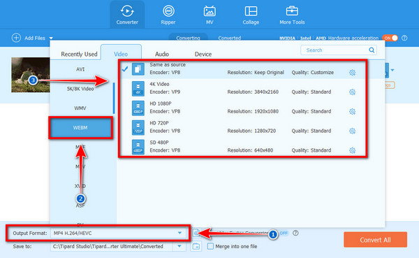Open the Recently Used tab
The height and width of the screenshot is (258, 419).
pyautogui.click(x=79, y=54)
